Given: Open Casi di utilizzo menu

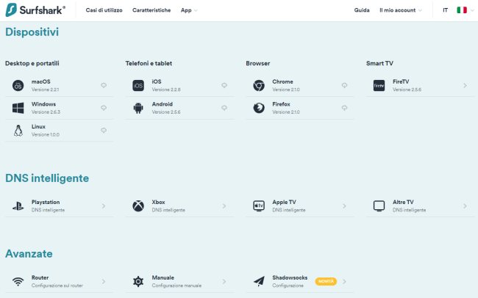Looking at the screenshot, I should (x=104, y=10).
